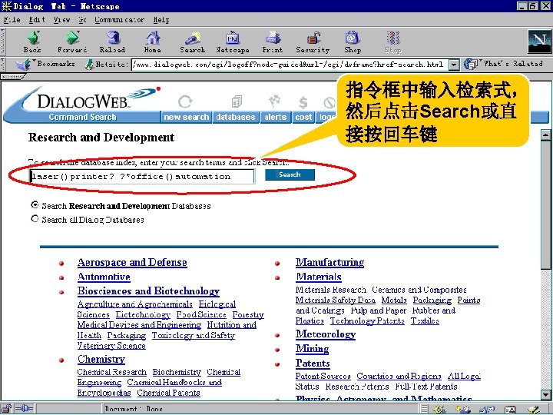The height and width of the screenshot is (415, 553).
Task: Click the Shop toolbar icon
Action: 353,38
